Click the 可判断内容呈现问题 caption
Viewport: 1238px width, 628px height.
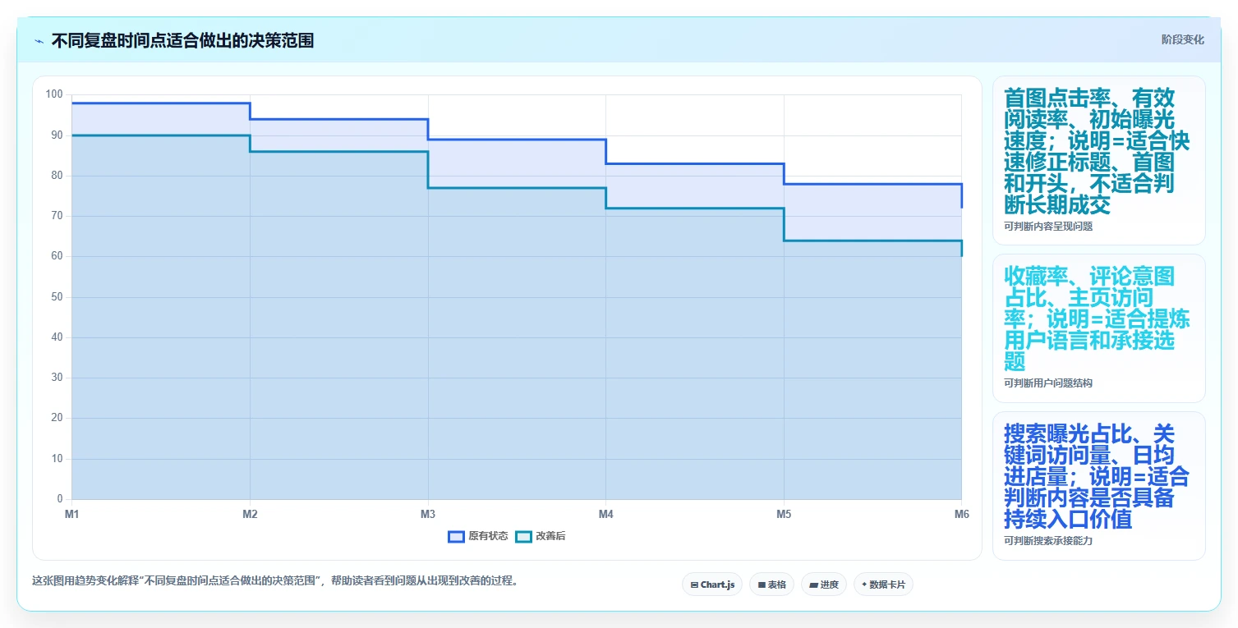[x=1048, y=226]
